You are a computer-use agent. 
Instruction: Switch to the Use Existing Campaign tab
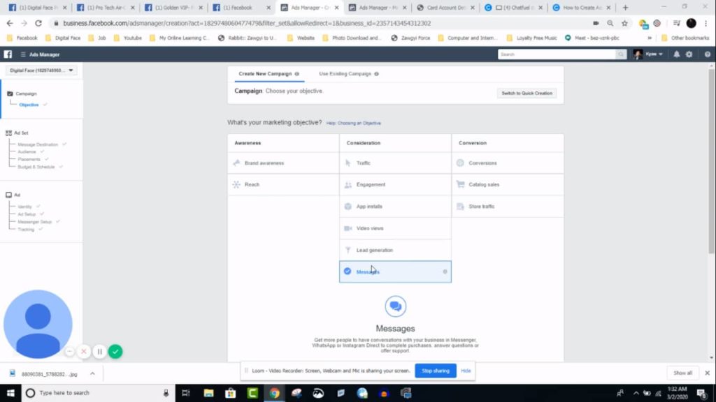(349, 74)
